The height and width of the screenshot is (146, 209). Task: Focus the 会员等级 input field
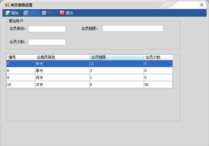tap(47, 29)
